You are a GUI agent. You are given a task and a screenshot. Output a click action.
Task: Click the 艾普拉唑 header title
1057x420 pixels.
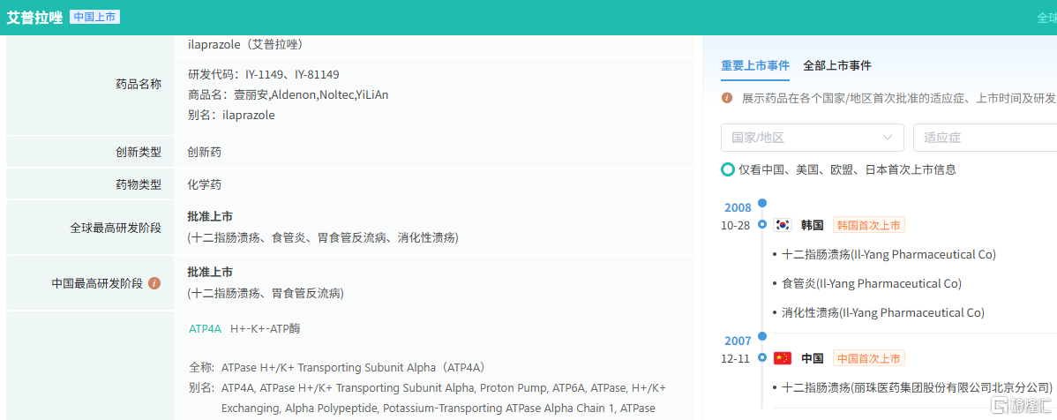click(x=34, y=18)
